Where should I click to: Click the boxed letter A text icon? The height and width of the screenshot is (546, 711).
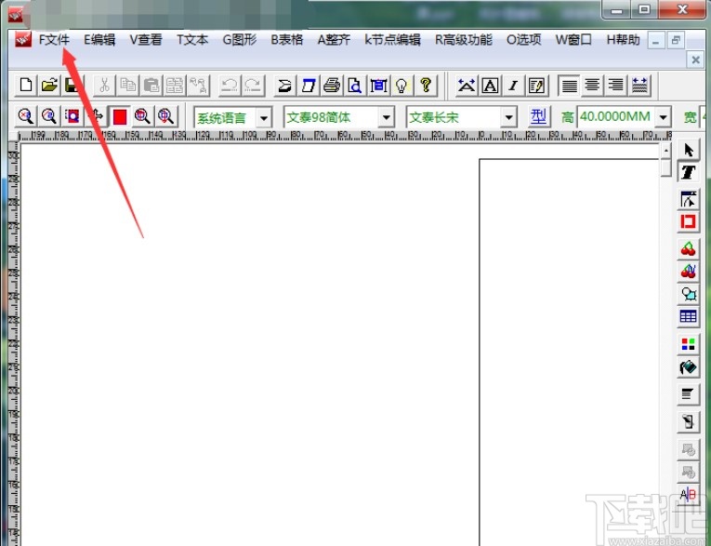[490, 86]
